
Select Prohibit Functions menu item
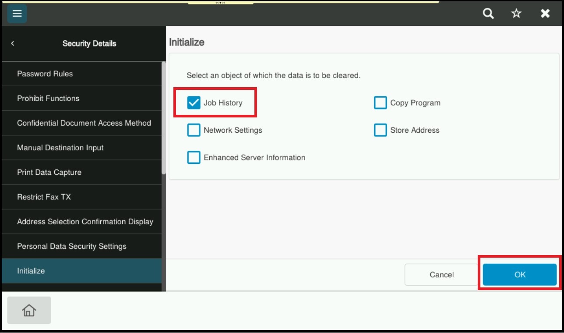pos(81,98)
